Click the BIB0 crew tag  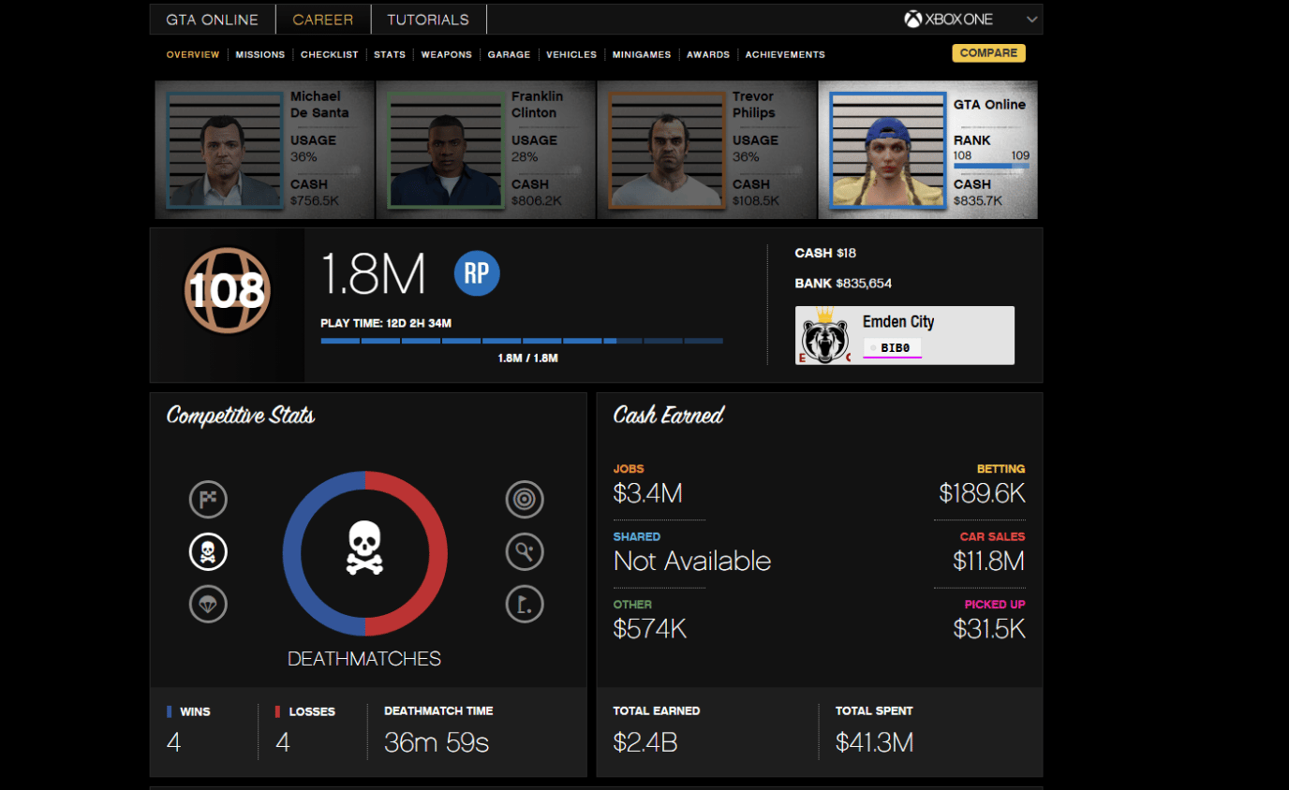click(x=892, y=348)
